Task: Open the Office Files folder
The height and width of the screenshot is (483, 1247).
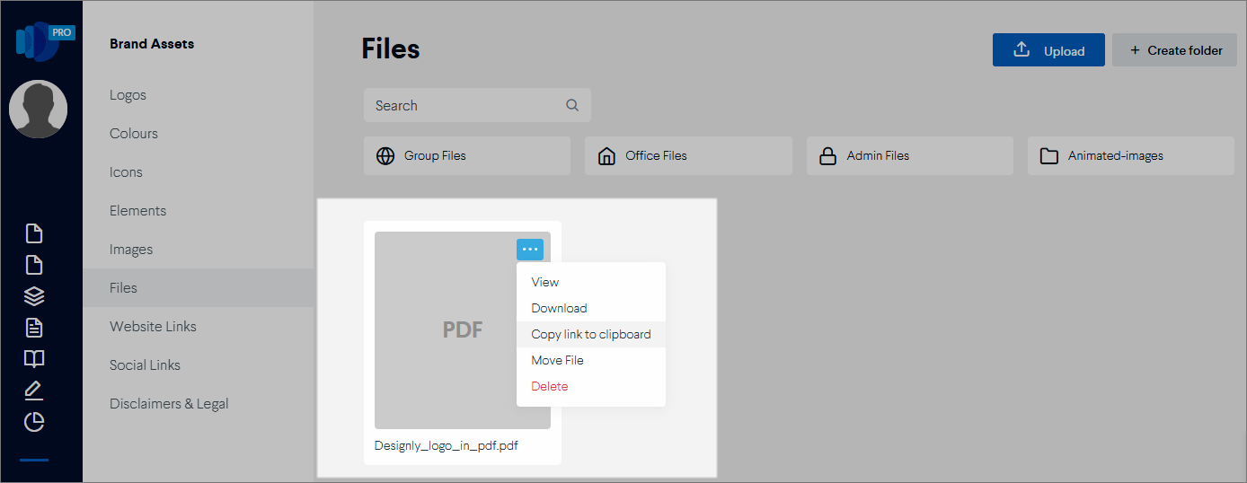Action: pos(688,155)
